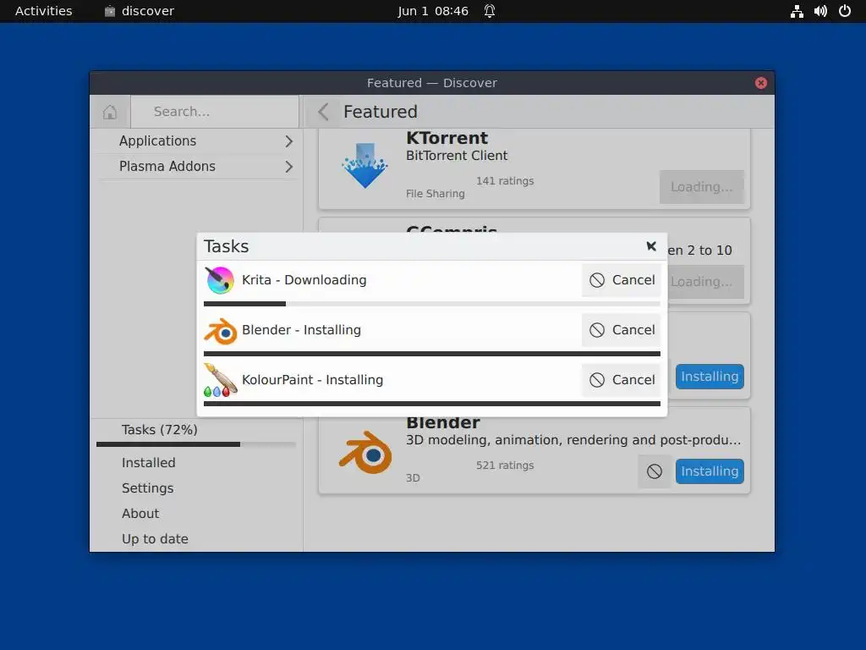Open the clock showing Jun 1 08:46
Viewport: 866px width, 650px height.
point(433,11)
